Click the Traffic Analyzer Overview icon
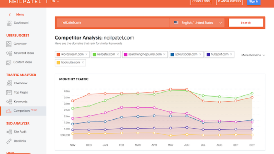The height and width of the screenshot is (154, 274). (x=9, y=83)
